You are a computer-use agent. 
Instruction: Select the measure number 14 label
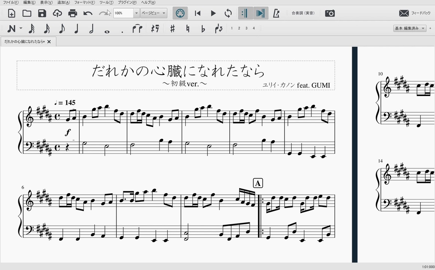(380, 161)
